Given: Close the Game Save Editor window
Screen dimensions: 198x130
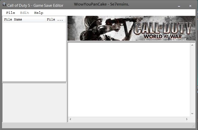Looking at the screenshot, I should point(190,6).
